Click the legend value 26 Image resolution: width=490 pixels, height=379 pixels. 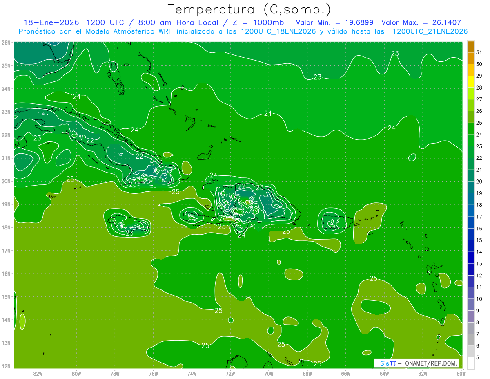pyautogui.click(x=479, y=111)
